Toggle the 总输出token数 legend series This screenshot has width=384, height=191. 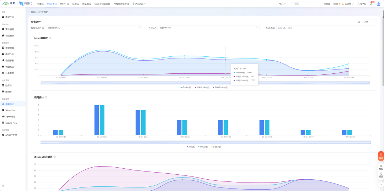point(220,87)
